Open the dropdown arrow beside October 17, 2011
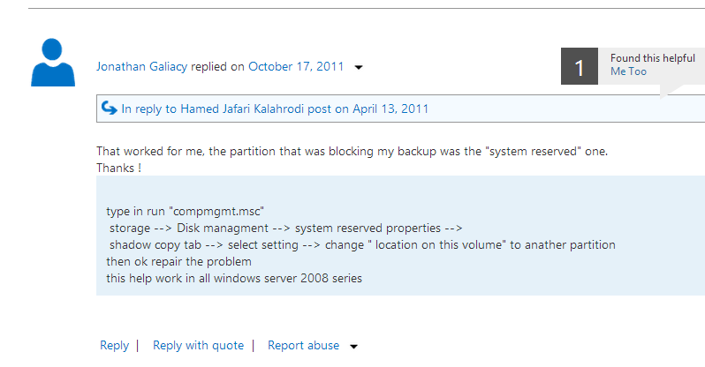Screen dimensions: 705x367 tap(359, 67)
